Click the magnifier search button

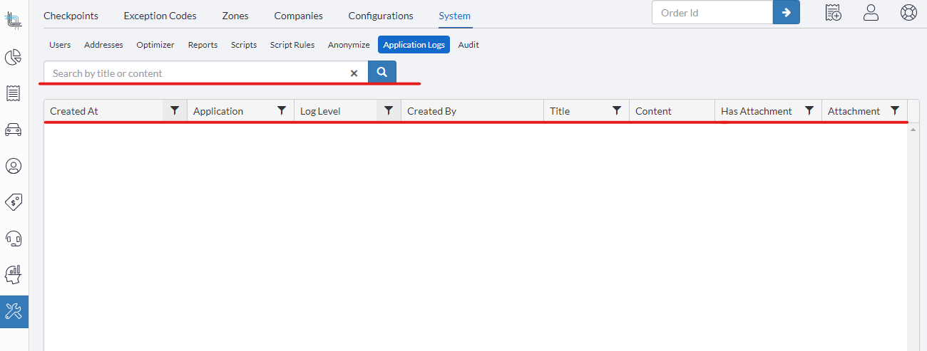click(x=382, y=73)
